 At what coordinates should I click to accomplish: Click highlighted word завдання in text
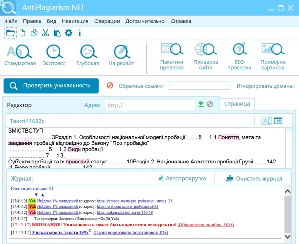tap(20, 143)
